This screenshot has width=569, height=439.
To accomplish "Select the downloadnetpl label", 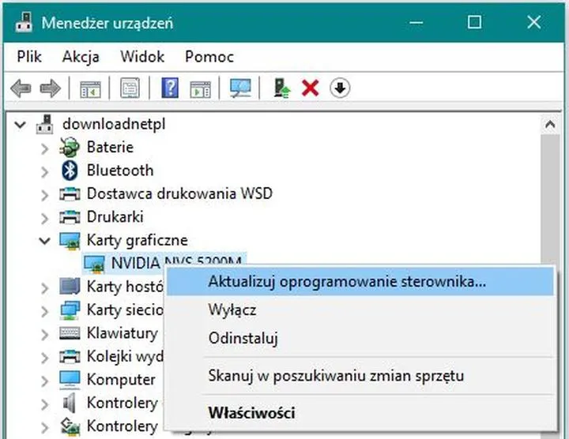I will pos(114,124).
